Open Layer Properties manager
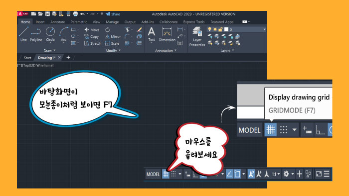This screenshot has height=196, width=349. click(197, 36)
